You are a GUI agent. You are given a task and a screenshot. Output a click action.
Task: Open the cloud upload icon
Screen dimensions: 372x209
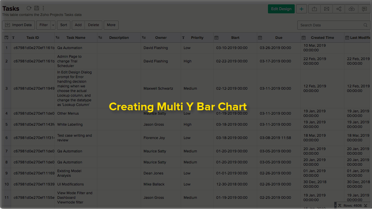[x=351, y=9]
